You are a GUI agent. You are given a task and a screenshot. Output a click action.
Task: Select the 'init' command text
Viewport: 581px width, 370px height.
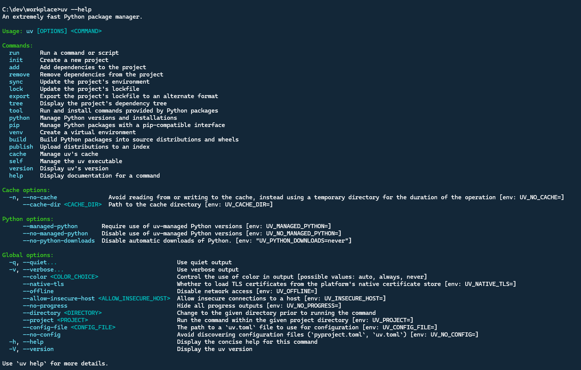(16, 60)
